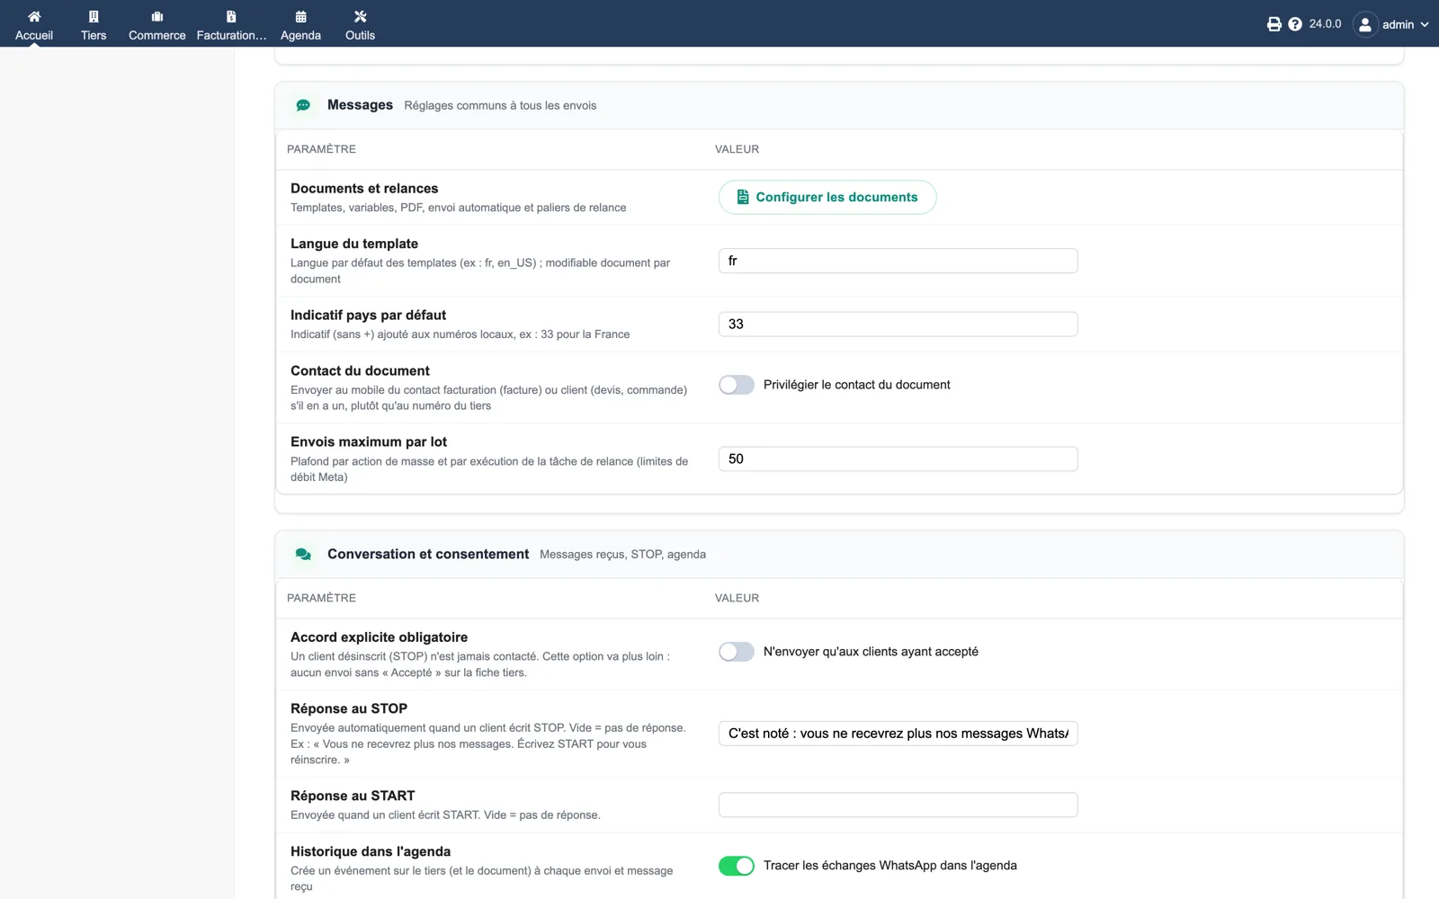Open the Outils tools icon

coord(360,16)
